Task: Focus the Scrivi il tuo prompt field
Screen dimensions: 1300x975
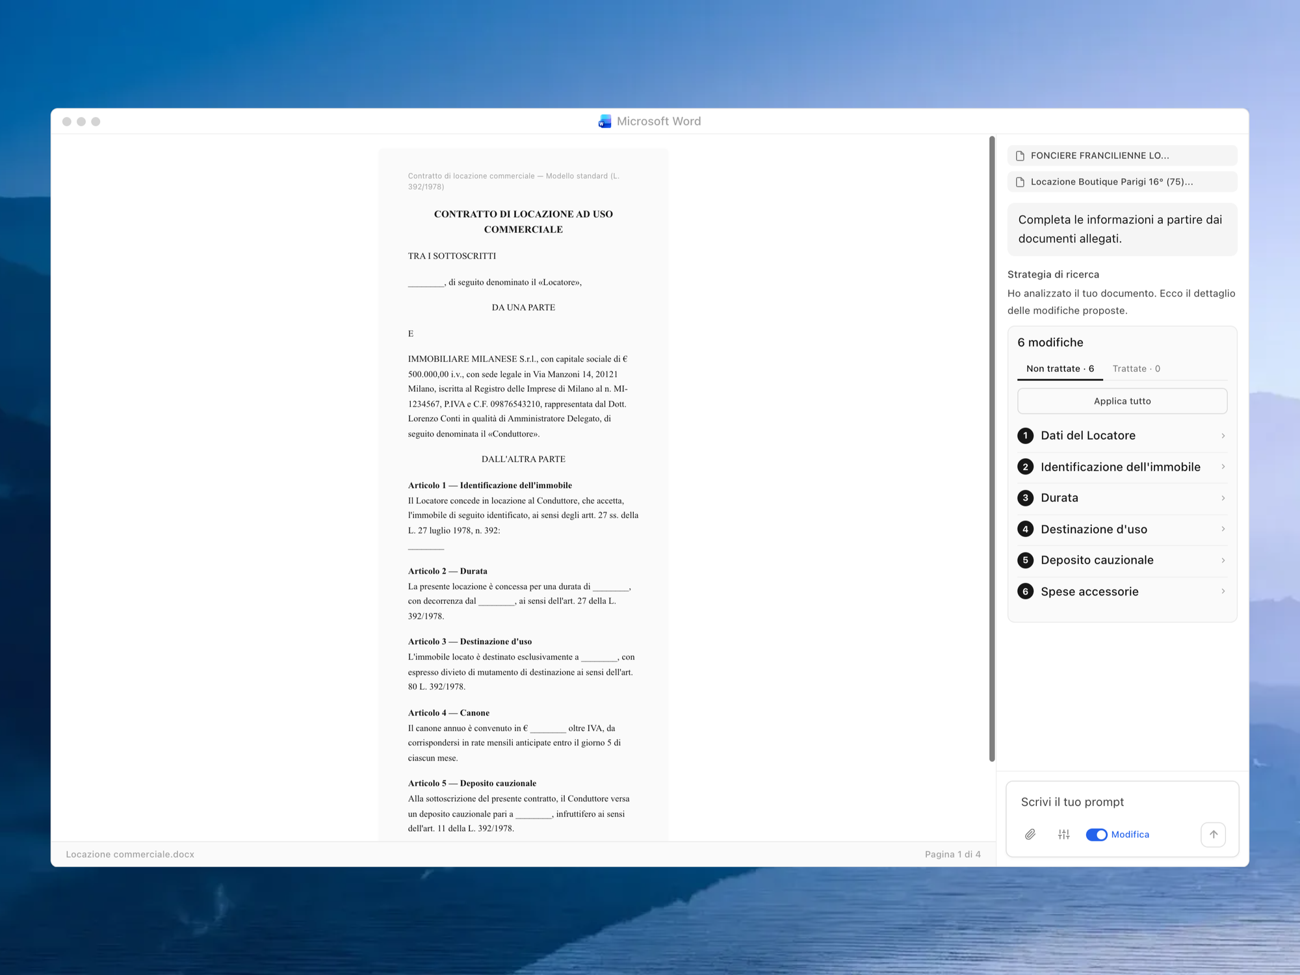Action: pos(1122,802)
